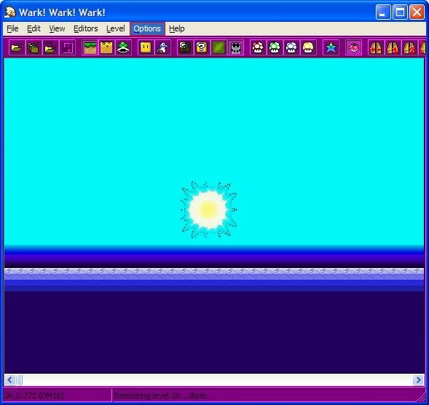The width and height of the screenshot is (429, 405).
Task: Click the sun sprite in the level
Action: coord(208,210)
